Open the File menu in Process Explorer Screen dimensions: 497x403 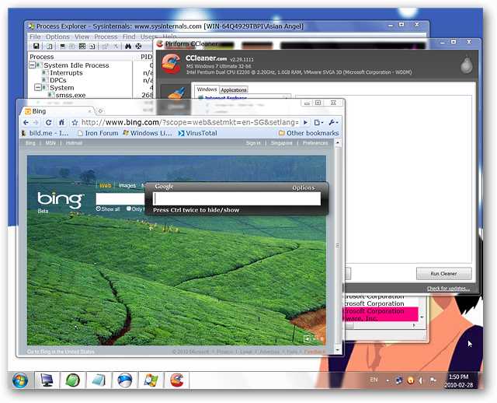click(35, 37)
